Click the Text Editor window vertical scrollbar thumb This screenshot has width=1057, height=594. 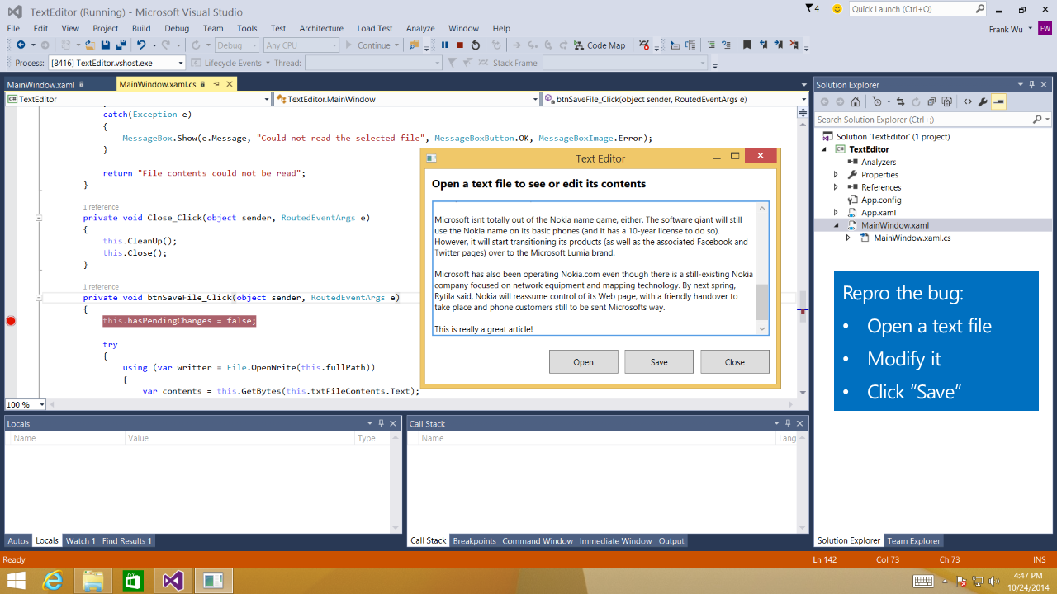(762, 302)
